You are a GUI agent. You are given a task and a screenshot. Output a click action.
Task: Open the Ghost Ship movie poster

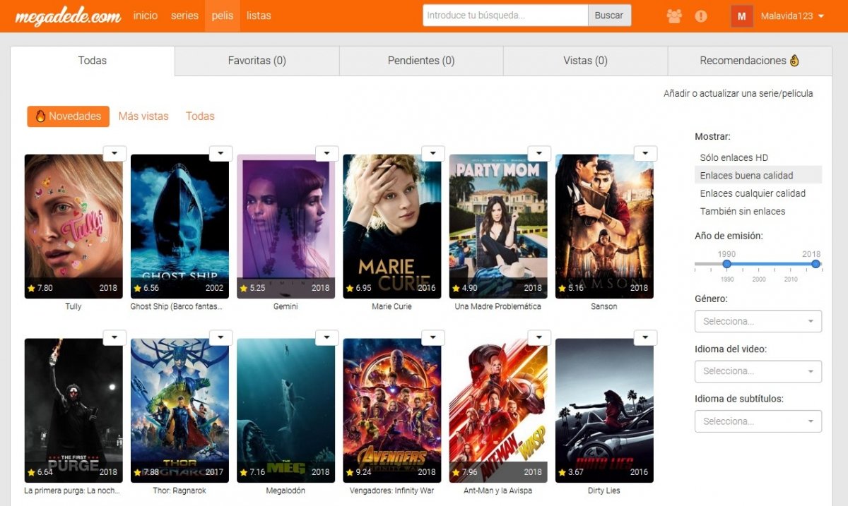[179, 227]
